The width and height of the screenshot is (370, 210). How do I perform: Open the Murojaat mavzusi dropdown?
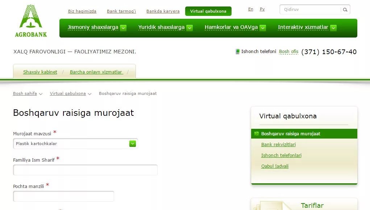75,144
